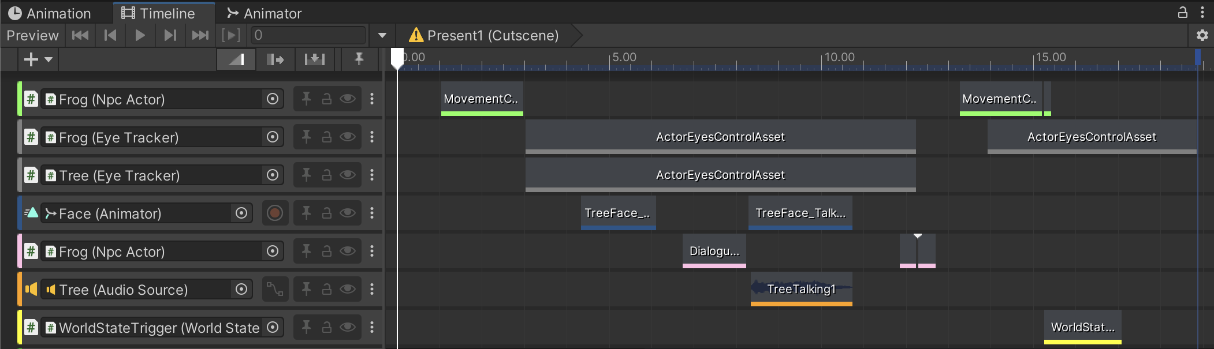Toggle the window lock icon

[x=1183, y=12]
